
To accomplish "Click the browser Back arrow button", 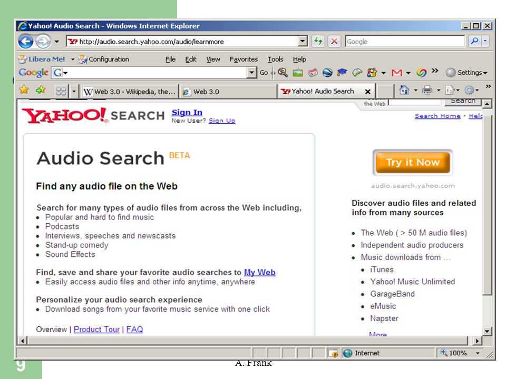I will [26, 42].
